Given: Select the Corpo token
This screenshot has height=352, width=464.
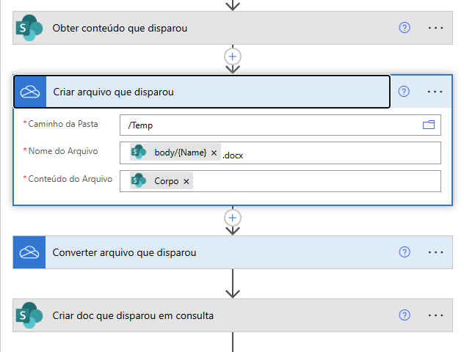Looking at the screenshot, I should (162, 180).
